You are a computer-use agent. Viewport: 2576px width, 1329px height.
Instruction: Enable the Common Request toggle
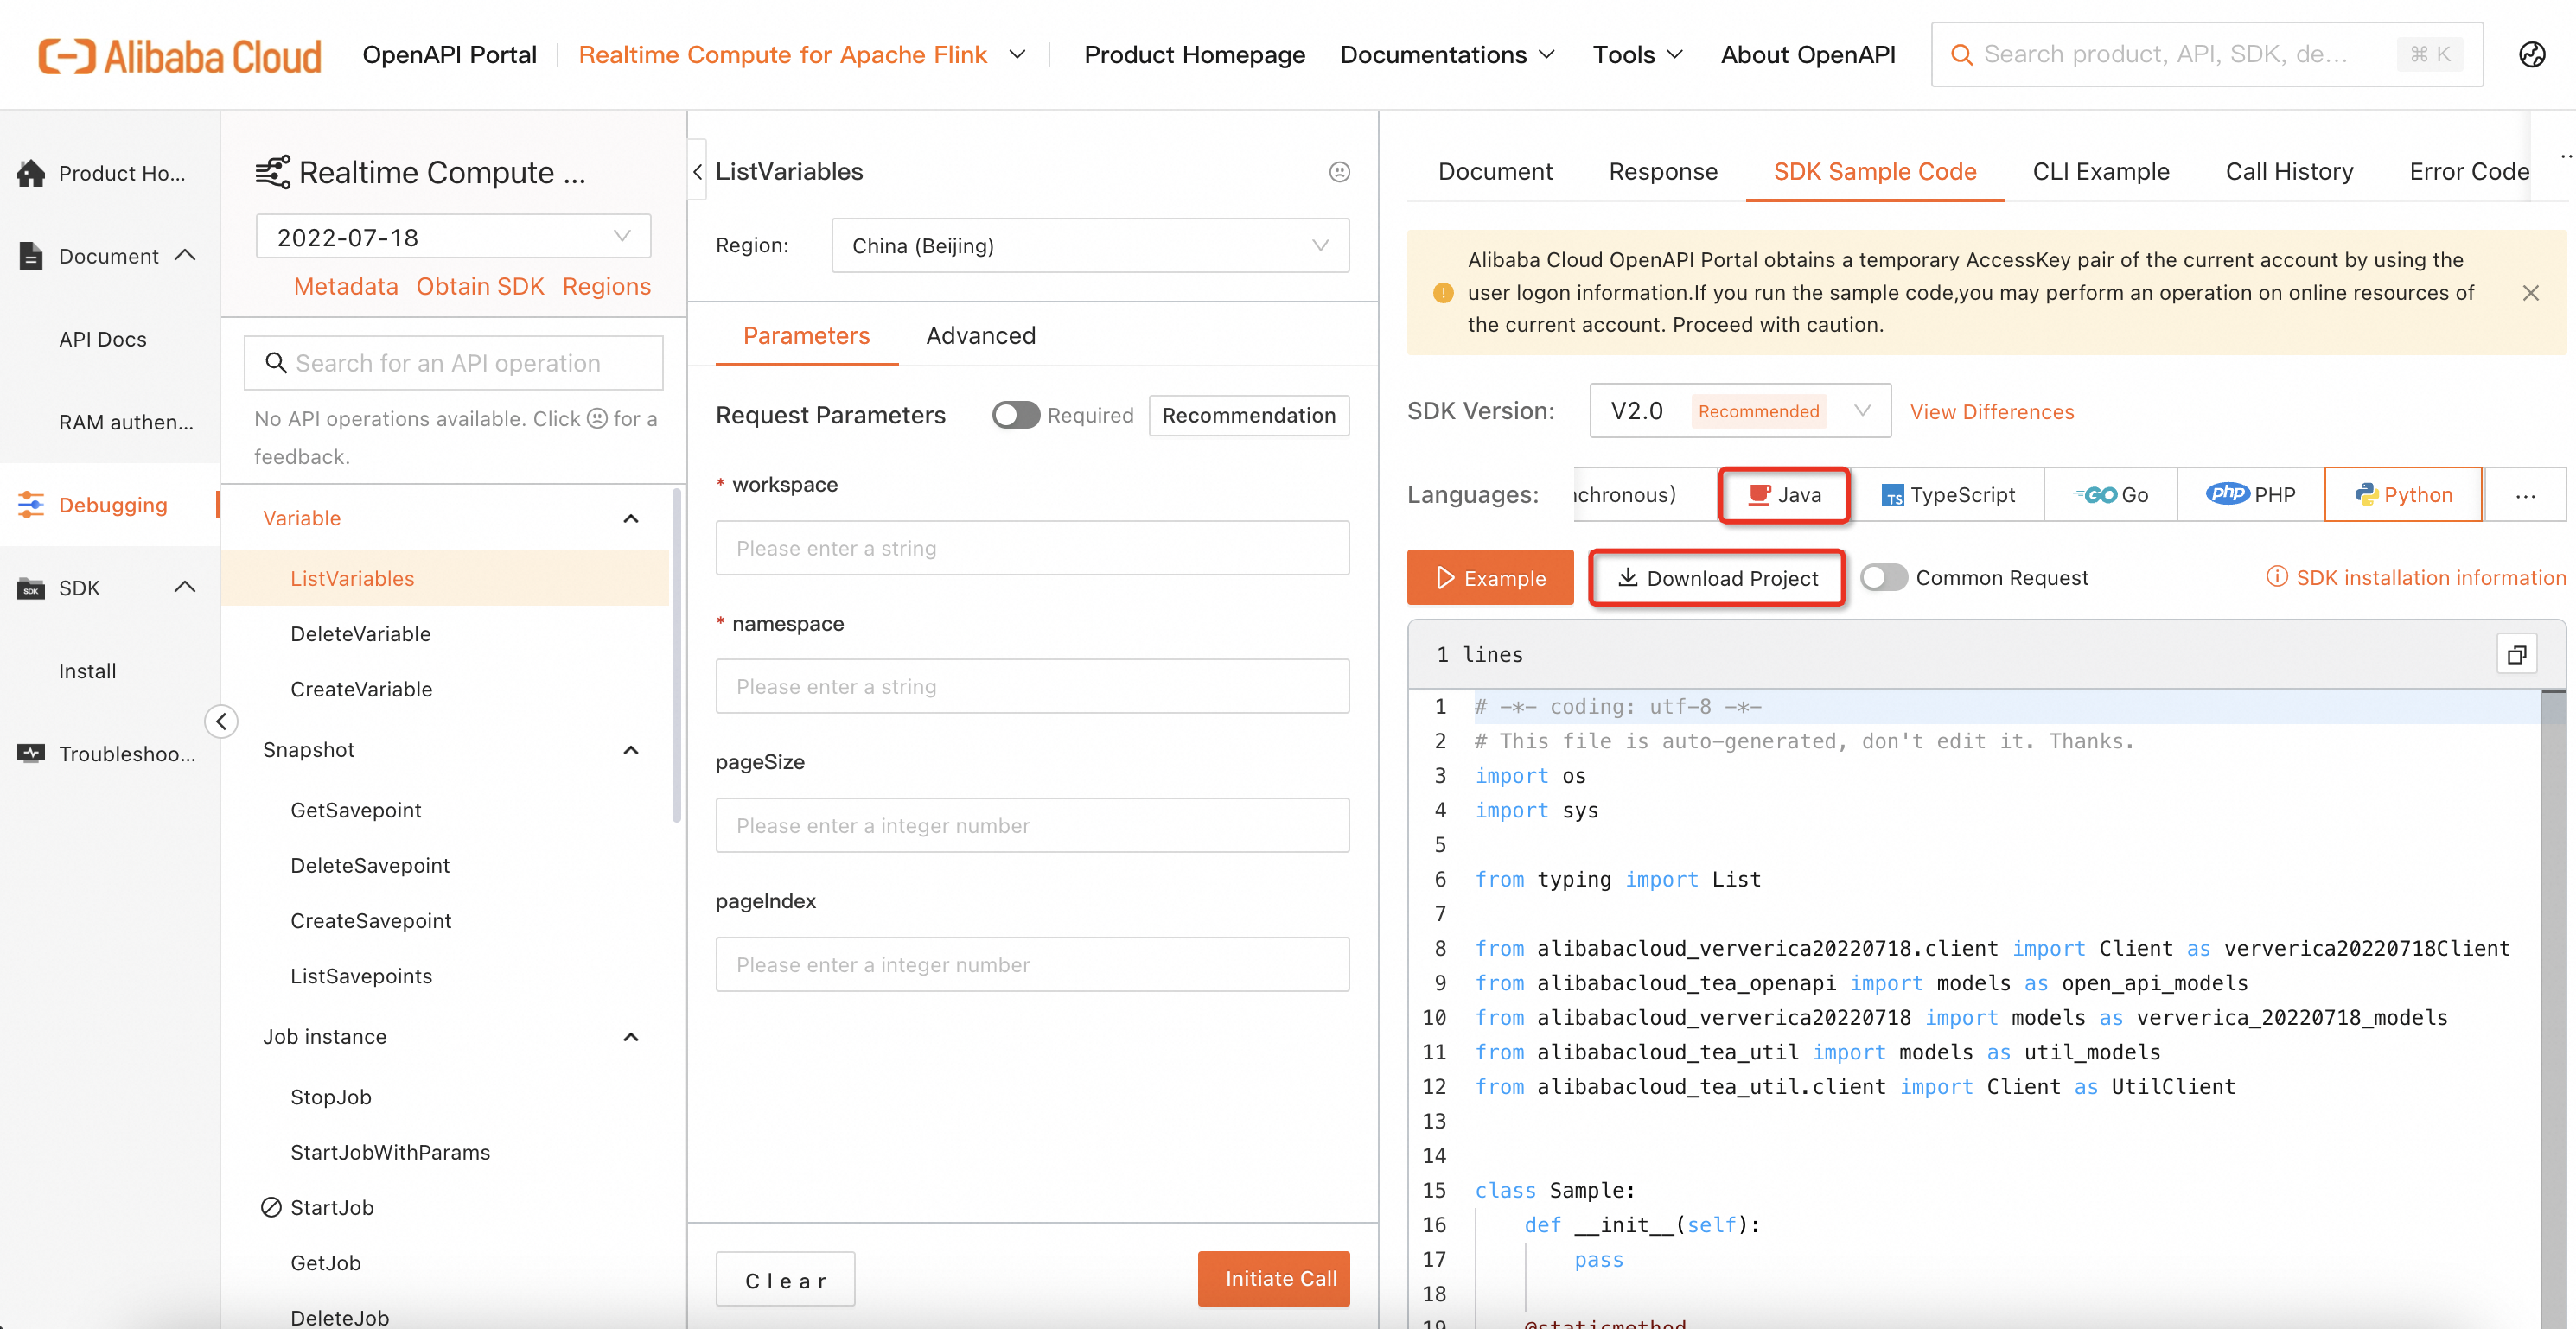tap(1883, 578)
